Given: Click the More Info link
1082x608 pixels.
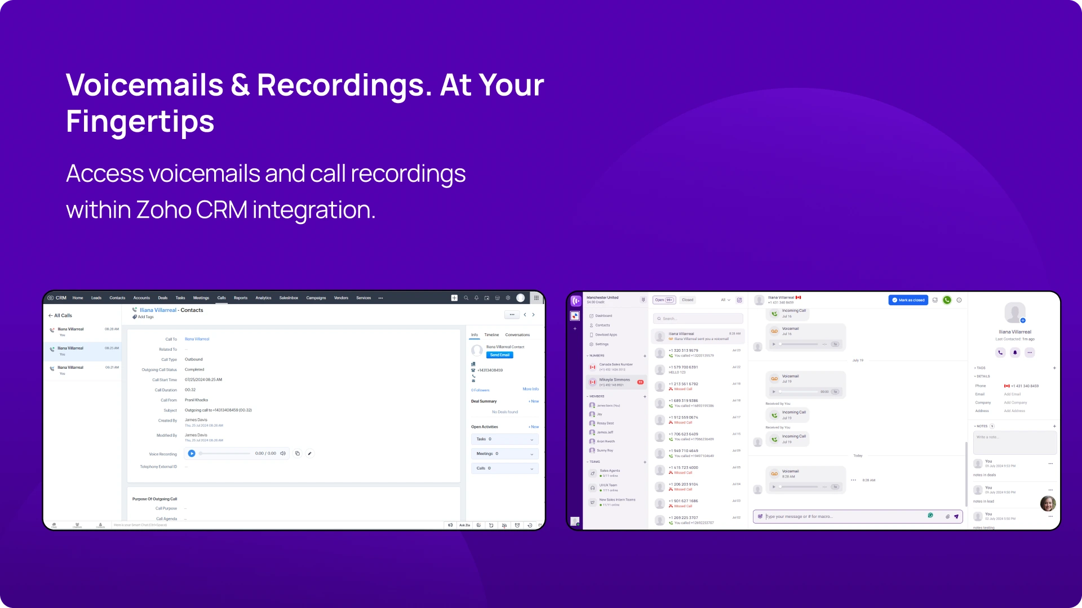Looking at the screenshot, I should coord(530,389).
